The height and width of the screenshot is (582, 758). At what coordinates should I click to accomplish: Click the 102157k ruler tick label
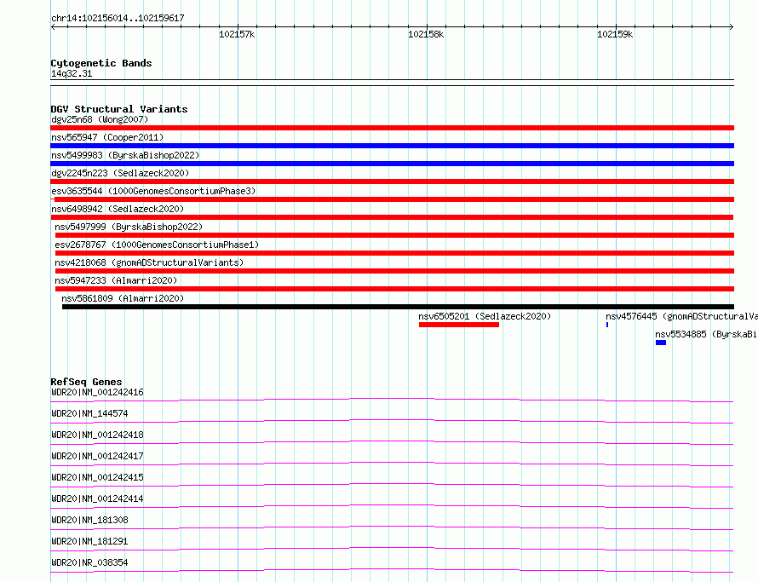click(237, 34)
